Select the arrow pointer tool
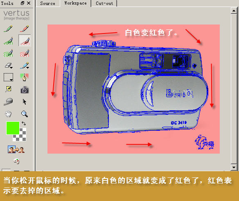Image resolution: width=239 pixels, height=201 pixels. pos(25,102)
